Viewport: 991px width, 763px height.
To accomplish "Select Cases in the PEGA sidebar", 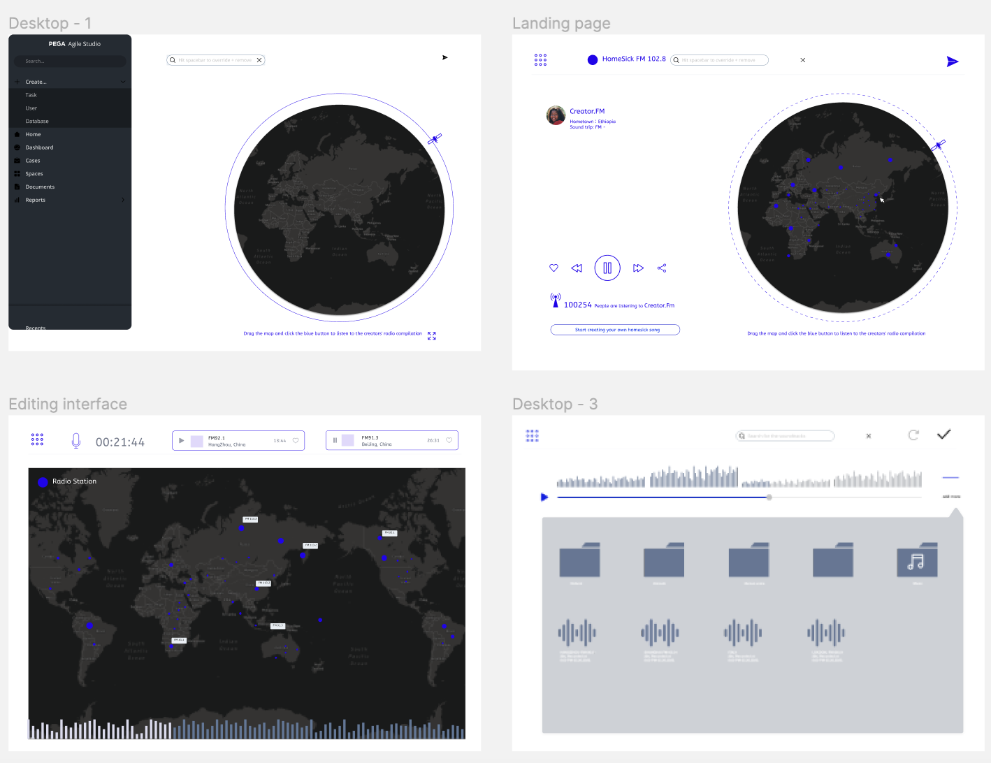I will pyautogui.click(x=33, y=161).
